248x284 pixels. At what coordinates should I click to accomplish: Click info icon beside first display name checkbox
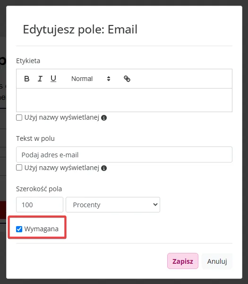(104, 118)
